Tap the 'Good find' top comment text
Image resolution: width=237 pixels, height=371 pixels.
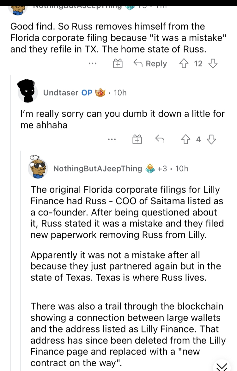point(107,38)
